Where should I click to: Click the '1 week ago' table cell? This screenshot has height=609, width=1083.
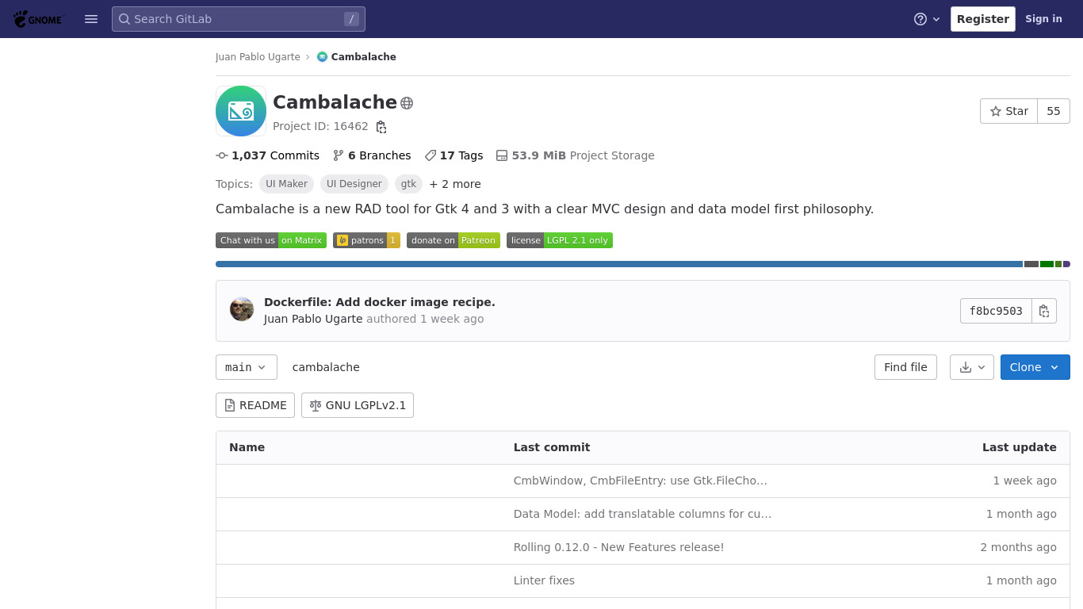coord(1025,481)
